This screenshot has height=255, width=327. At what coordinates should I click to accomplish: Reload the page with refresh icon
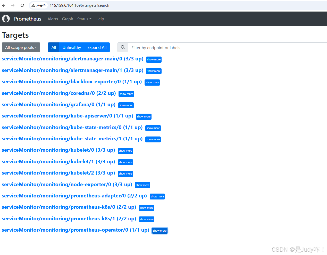coord(22,5)
